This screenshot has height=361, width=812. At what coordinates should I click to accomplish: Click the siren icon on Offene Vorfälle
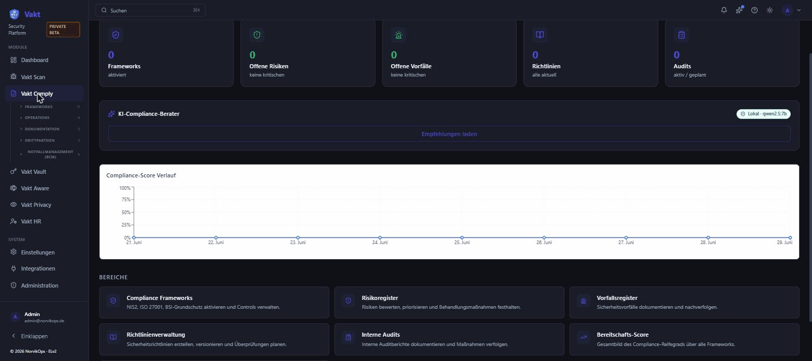tap(398, 35)
